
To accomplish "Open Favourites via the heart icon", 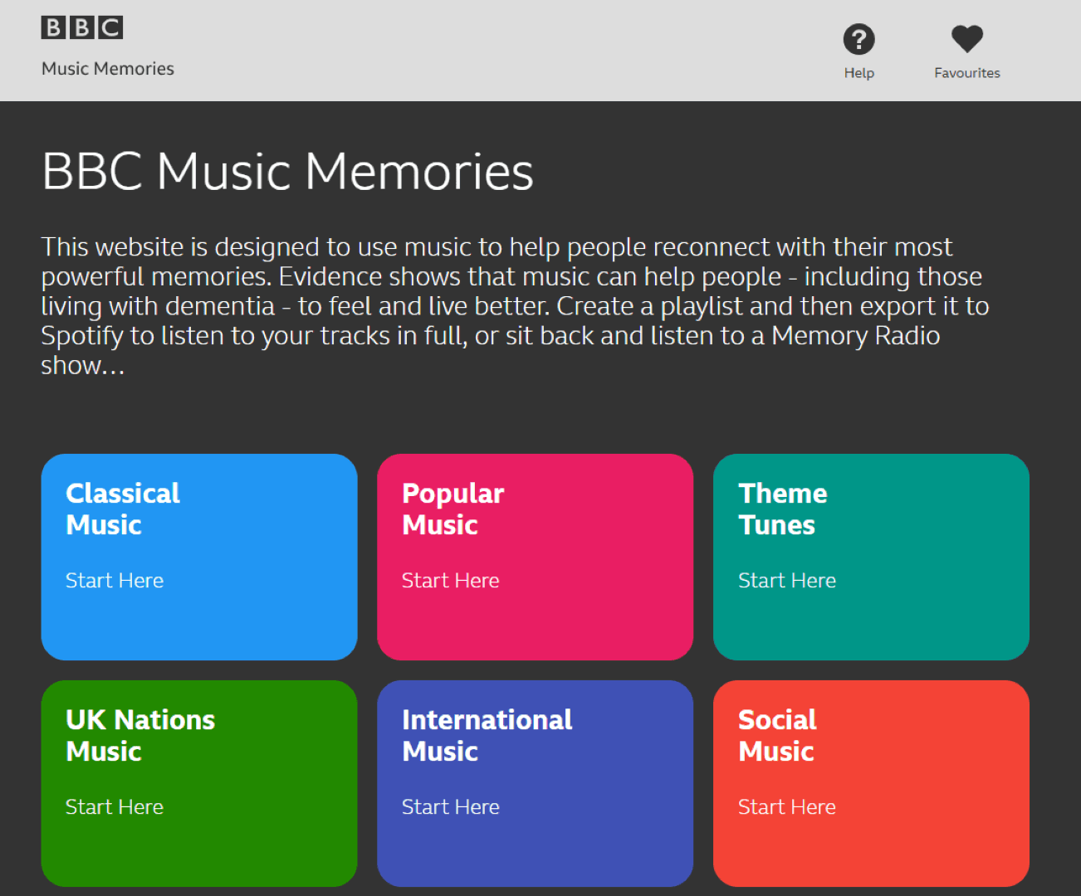I will tap(966, 38).
